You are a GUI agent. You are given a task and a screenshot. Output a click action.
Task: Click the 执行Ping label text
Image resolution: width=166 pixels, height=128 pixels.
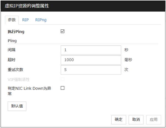(x=16, y=32)
